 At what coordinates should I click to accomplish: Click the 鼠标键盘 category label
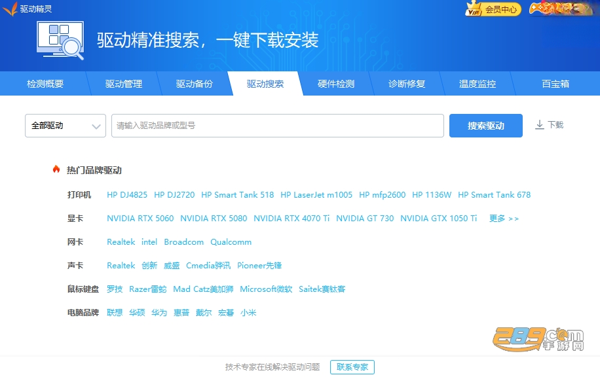pyautogui.click(x=83, y=289)
